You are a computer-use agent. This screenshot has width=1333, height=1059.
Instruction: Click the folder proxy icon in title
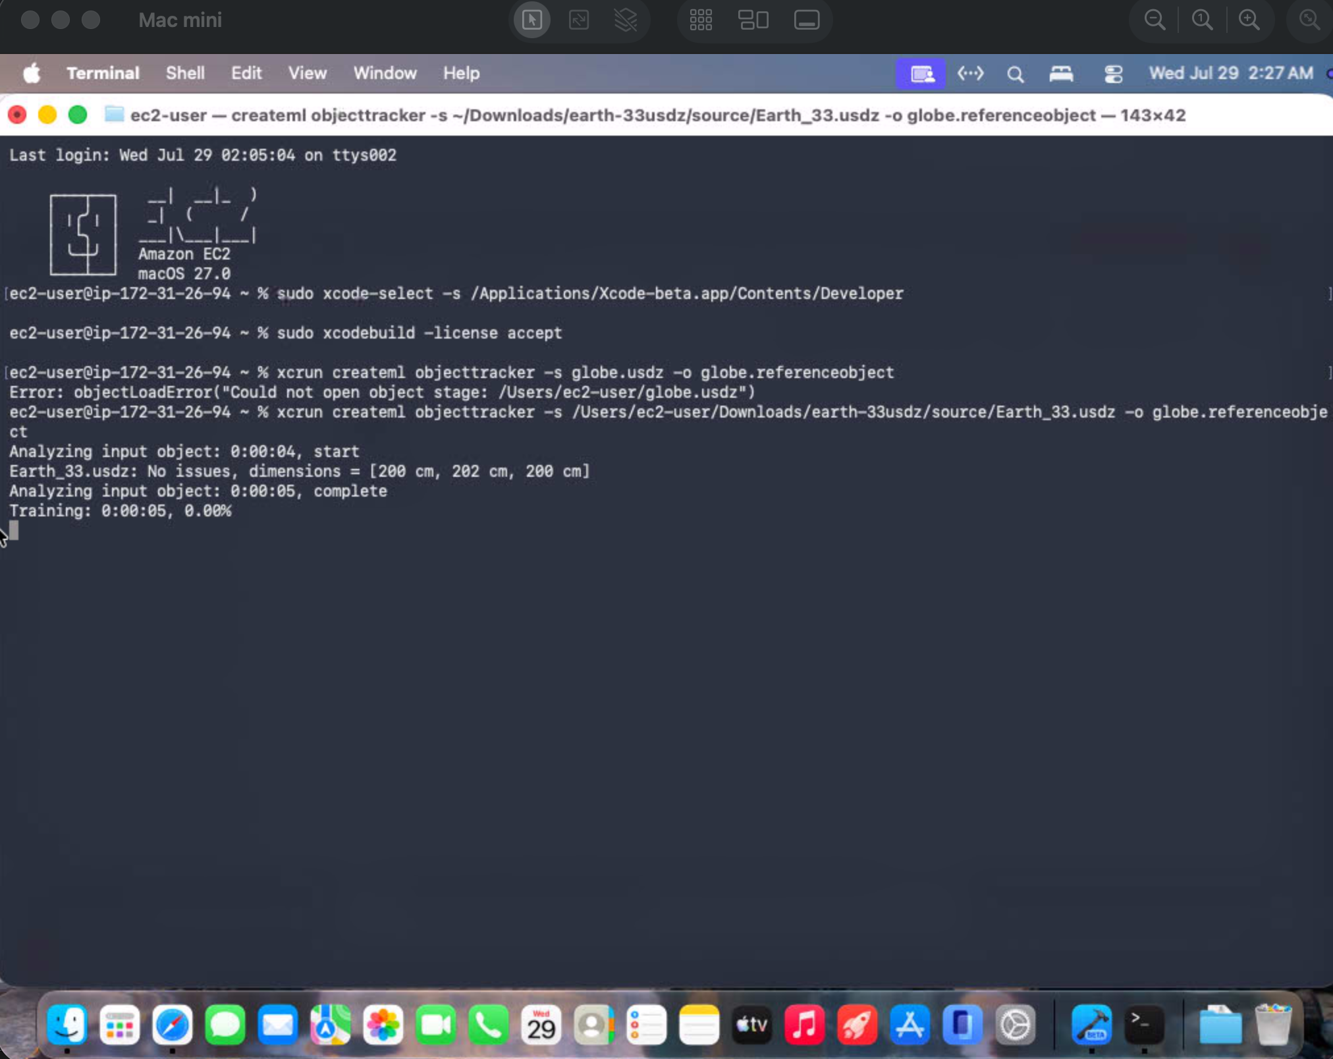(114, 115)
